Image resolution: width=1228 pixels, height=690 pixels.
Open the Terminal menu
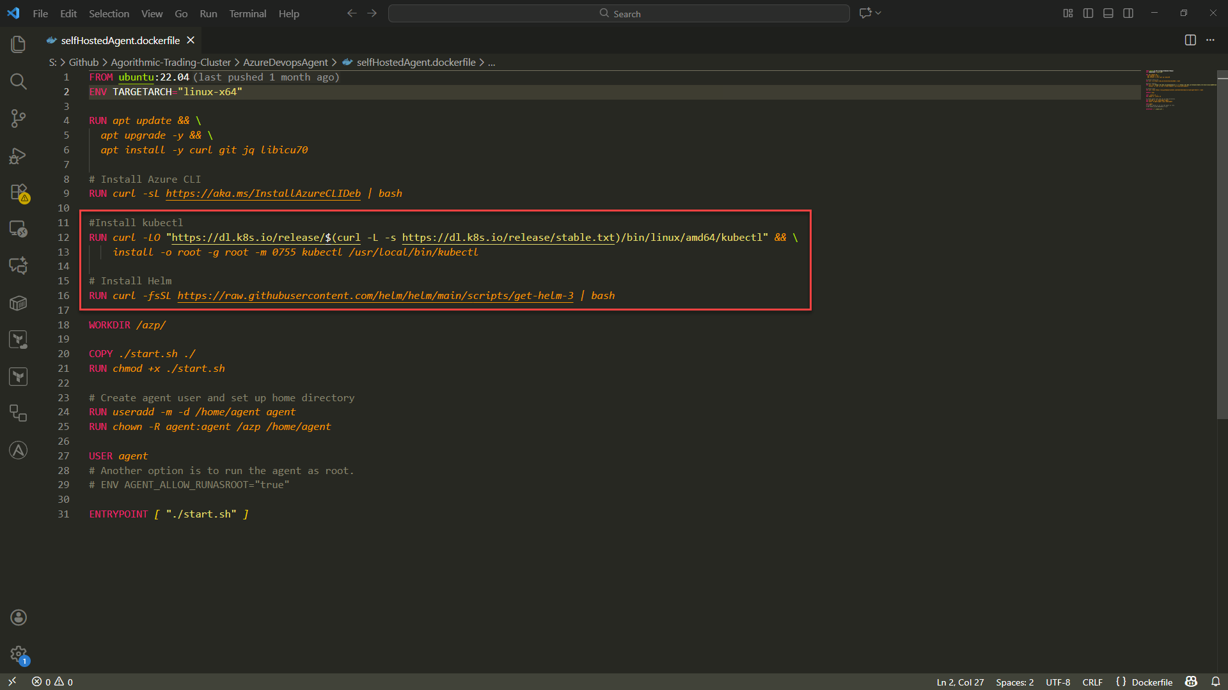(248, 13)
